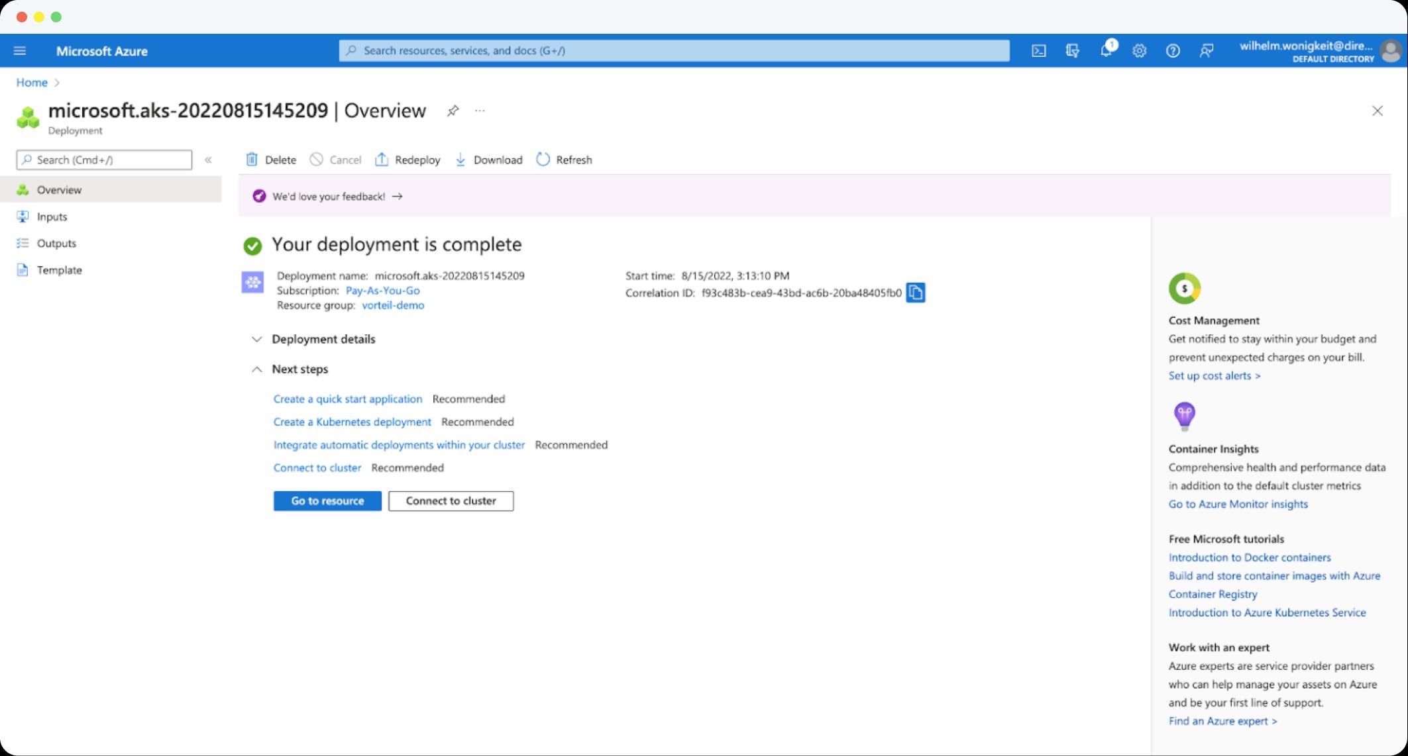Image resolution: width=1408 pixels, height=756 pixels.
Task: Open Integrate automatic deployments within your cluster
Action: click(399, 445)
